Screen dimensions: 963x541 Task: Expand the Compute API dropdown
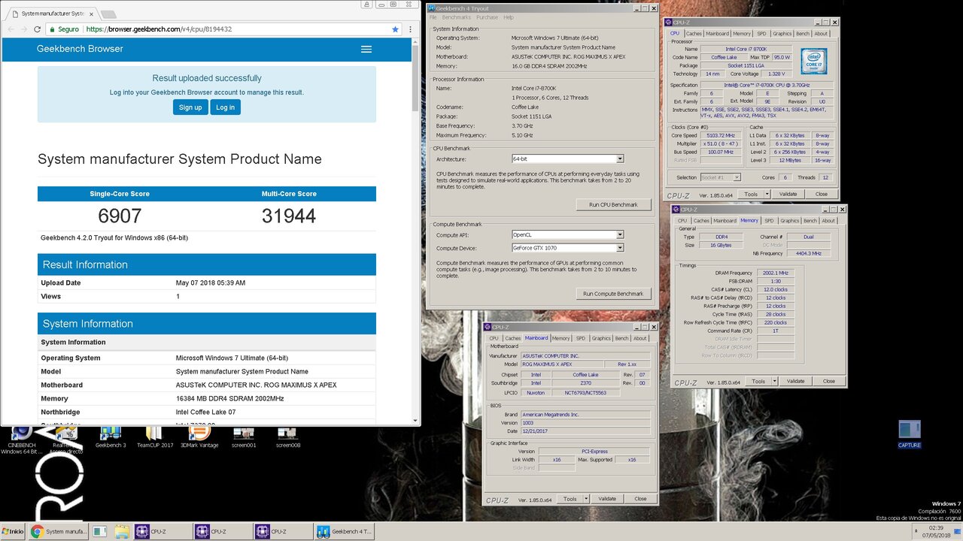[x=620, y=235]
